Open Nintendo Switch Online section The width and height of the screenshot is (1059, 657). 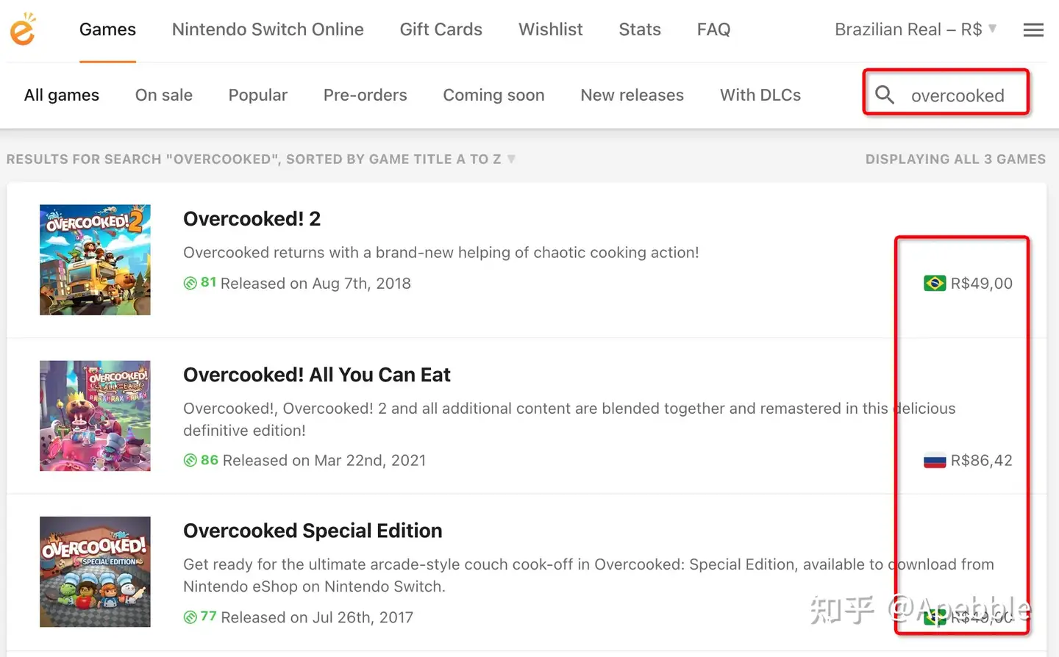tap(268, 29)
